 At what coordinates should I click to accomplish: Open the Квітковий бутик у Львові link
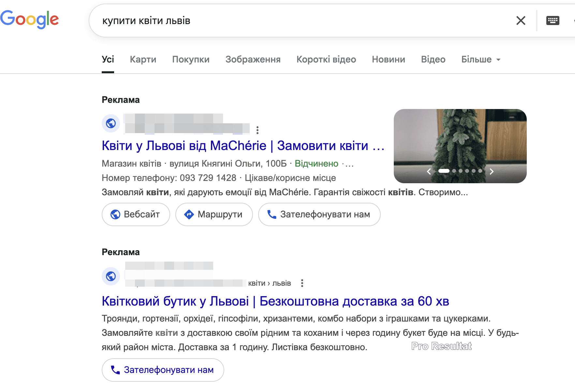(275, 301)
